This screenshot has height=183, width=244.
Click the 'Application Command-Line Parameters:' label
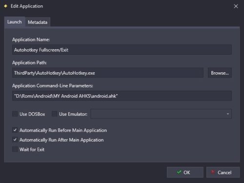[53, 86]
